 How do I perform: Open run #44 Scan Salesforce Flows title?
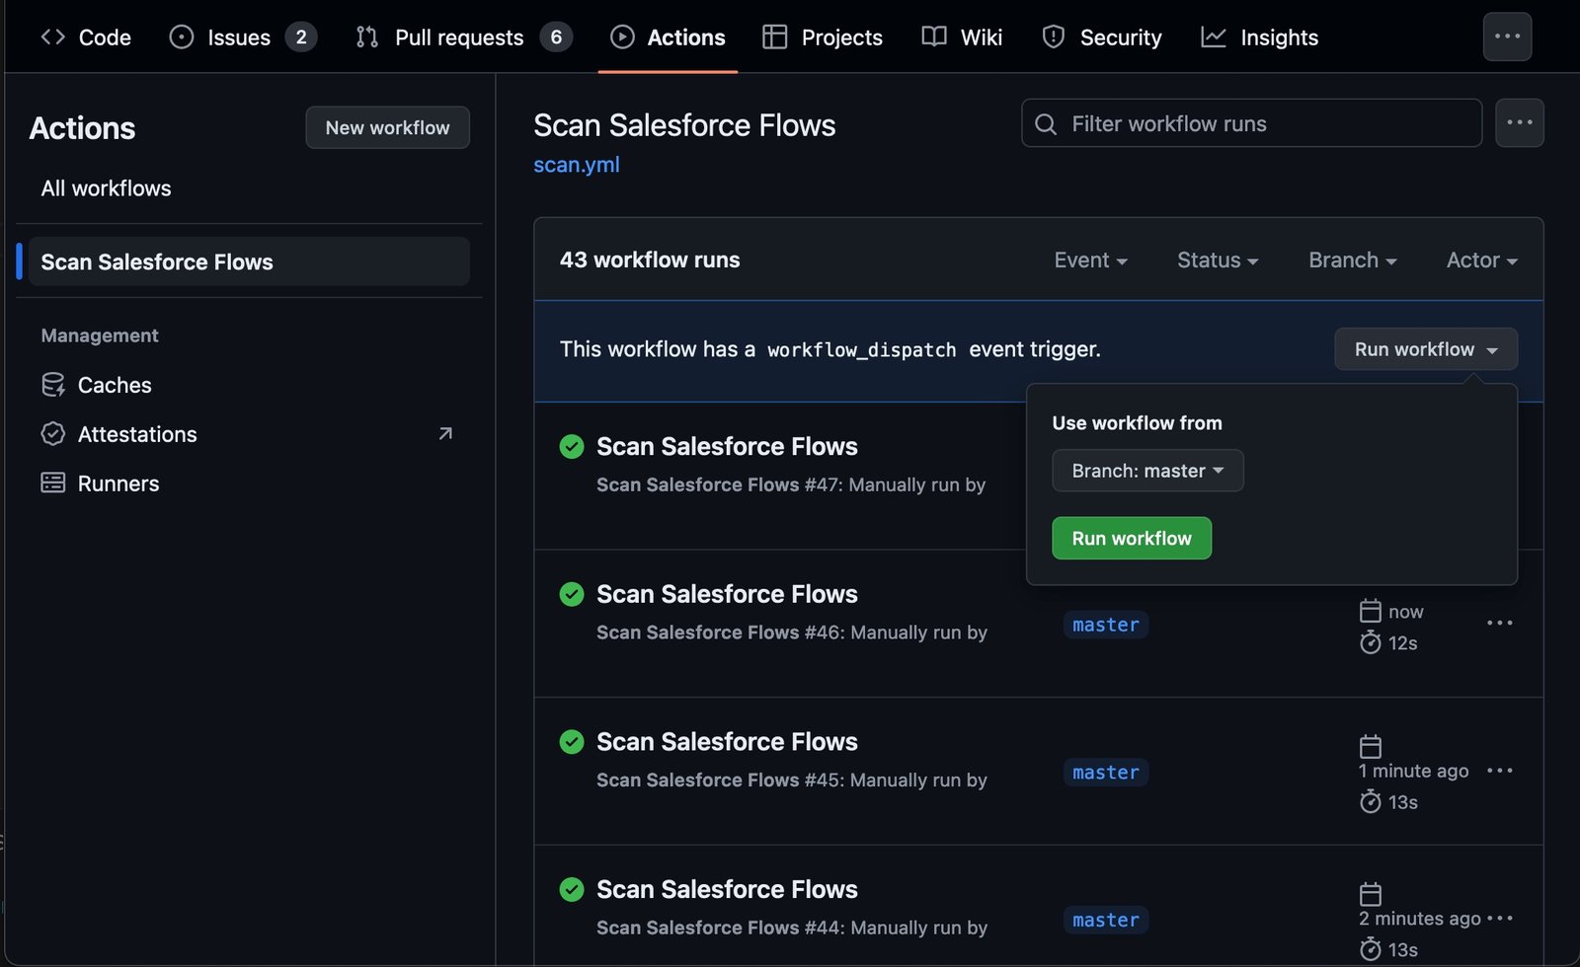click(727, 890)
